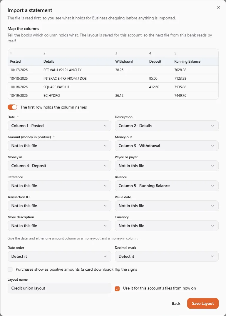Open the Value date dropdown
Image resolution: width=226 pixels, height=316 pixels.
(x=167, y=206)
